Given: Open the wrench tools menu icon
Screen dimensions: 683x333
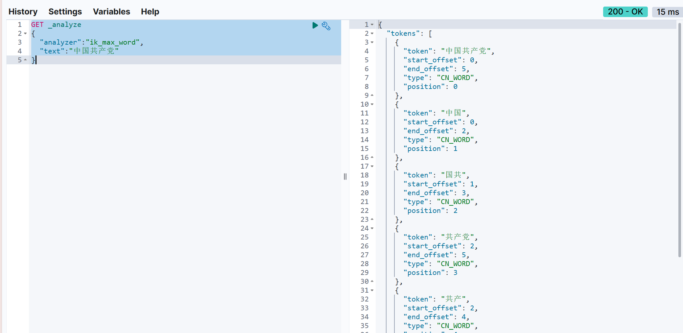Looking at the screenshot, I should point(326,26).
